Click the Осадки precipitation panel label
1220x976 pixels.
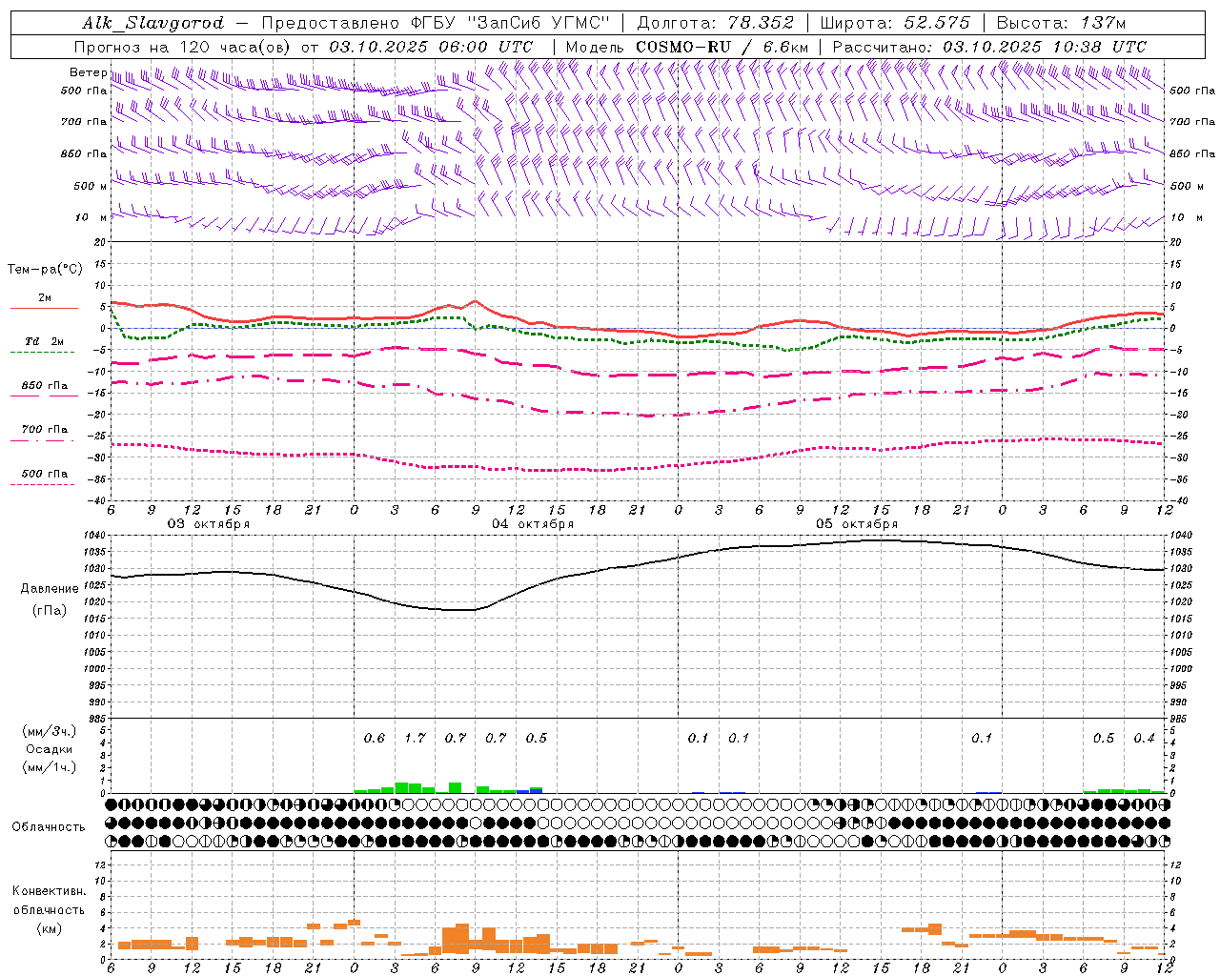(50, 749)
